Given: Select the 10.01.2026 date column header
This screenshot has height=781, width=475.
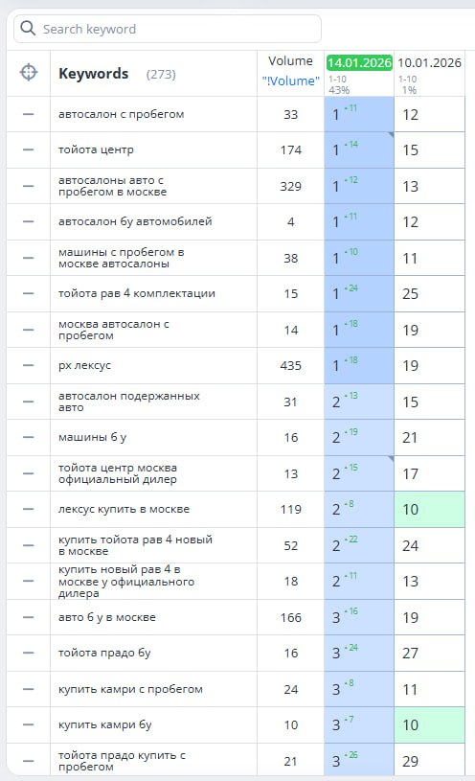Looking at the screenshot, I should pyautogui.click(x=429, y=62).
